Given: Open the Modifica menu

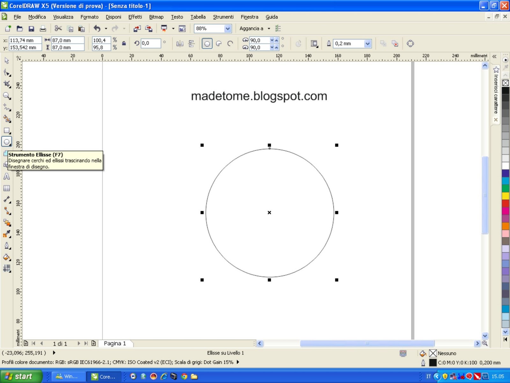Looking at the screenshot, I should coord(37,17).
